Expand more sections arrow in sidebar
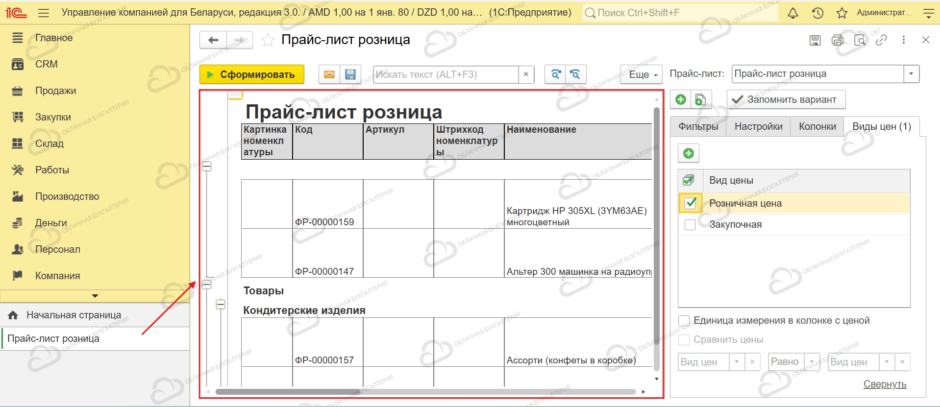 (95, 296)
